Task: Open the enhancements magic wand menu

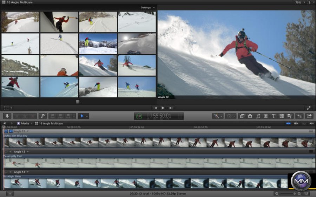Action: [217, 116]
